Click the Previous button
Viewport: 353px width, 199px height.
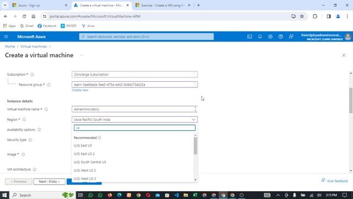(x=18, y=182)
